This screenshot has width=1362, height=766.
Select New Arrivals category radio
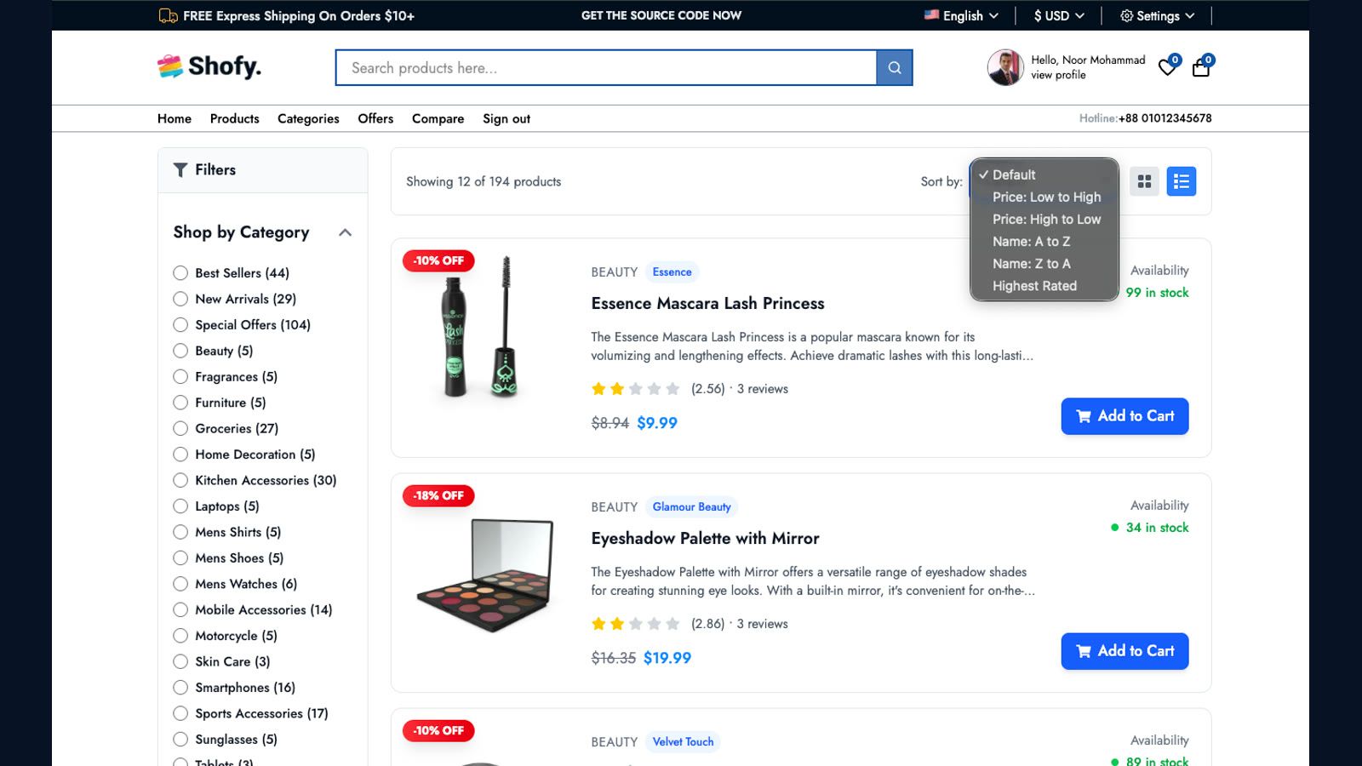coord(180,299)
